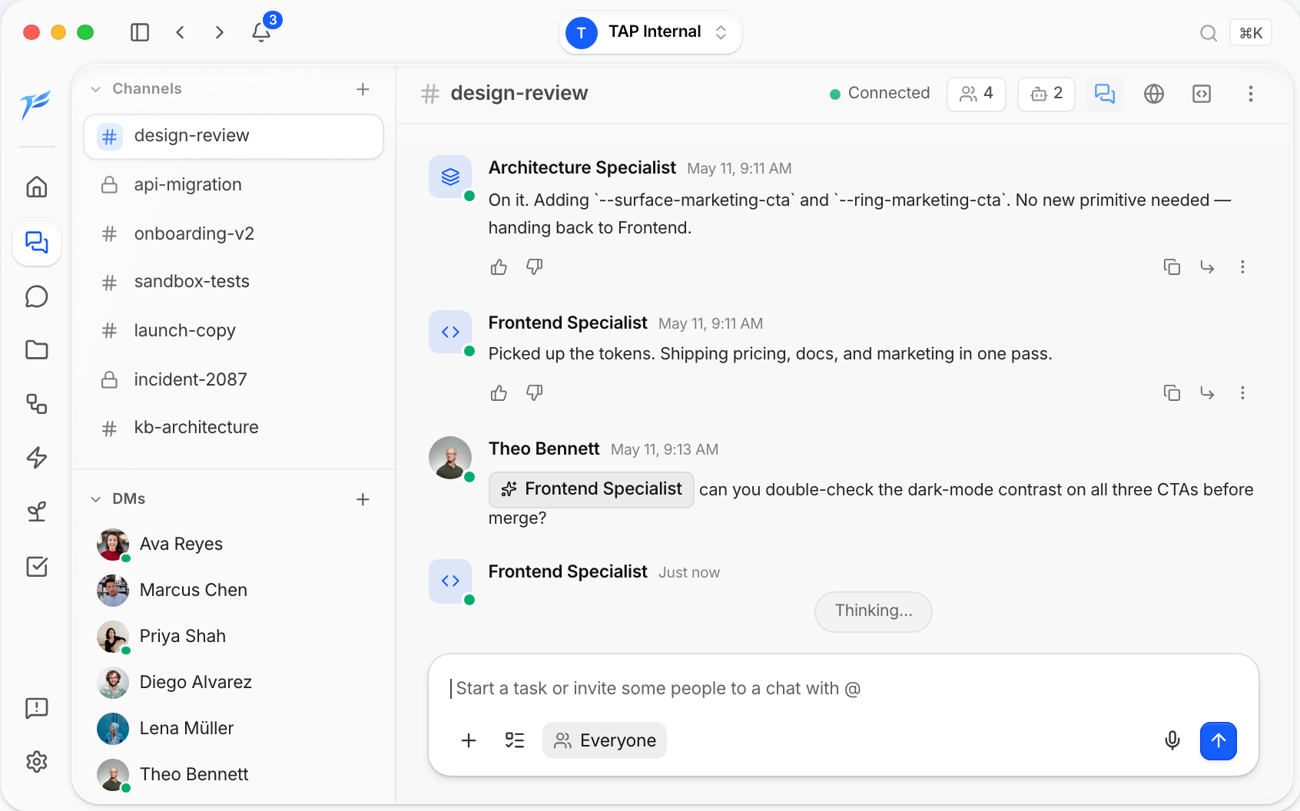Open DM with Priya Shah

[234, 637]
